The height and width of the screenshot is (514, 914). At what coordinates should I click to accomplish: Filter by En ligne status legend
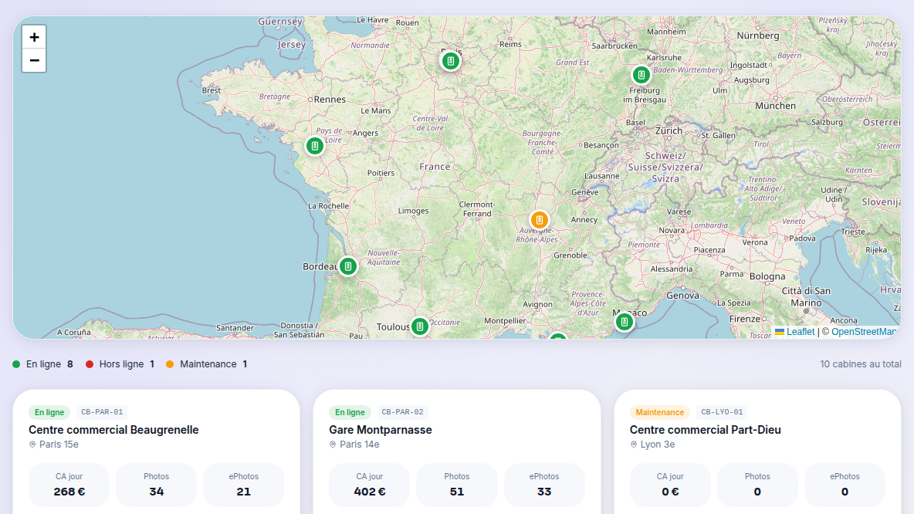coord(42,364)
